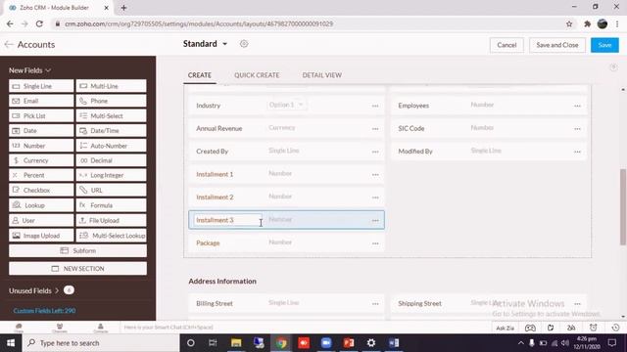The image size is (627, 352).
Task: Select the Multi-Select field type
Action: point(111,115)
